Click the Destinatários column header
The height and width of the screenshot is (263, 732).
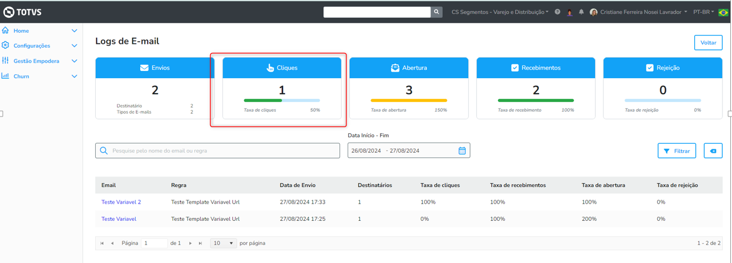coord(375,185)
